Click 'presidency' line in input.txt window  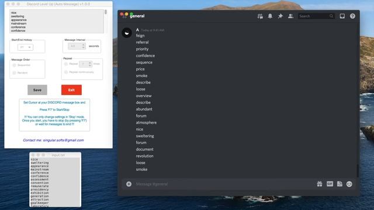point(40,190)
